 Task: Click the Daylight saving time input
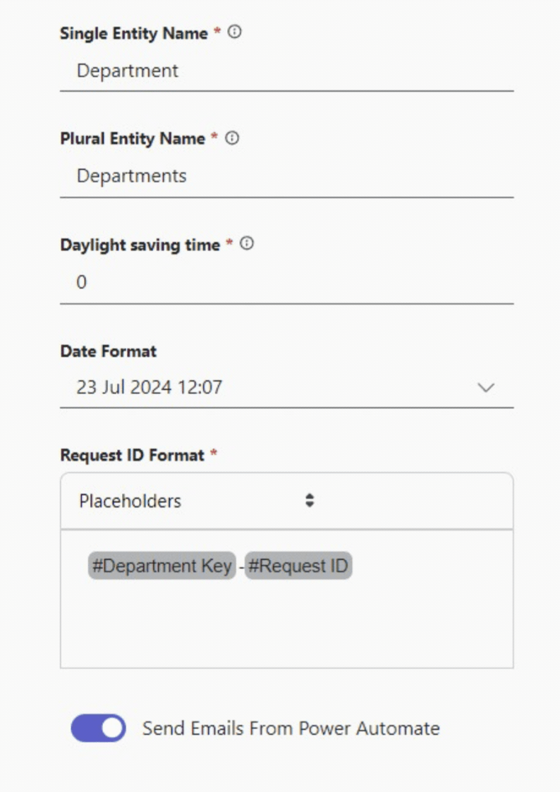[287, 282]
